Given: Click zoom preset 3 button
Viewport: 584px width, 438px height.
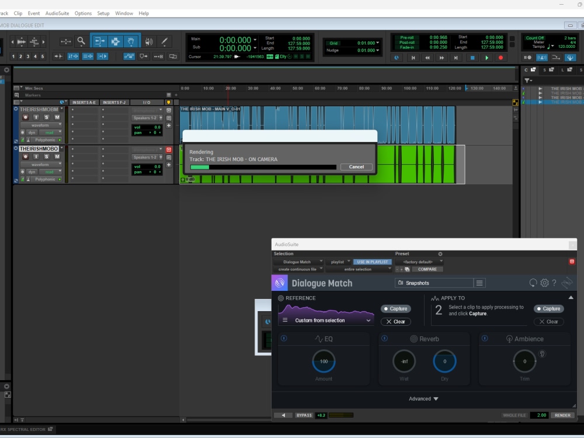Looking at the screenshot, I should click(x=27, y=56).
